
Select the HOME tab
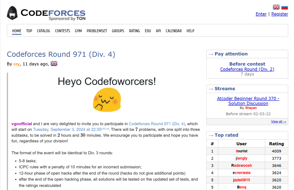coord(16,31)
